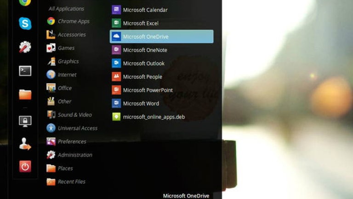This screenshot has height=199, width=353.
Task: Click the Microsoft People icon
Action: point(116,76)
